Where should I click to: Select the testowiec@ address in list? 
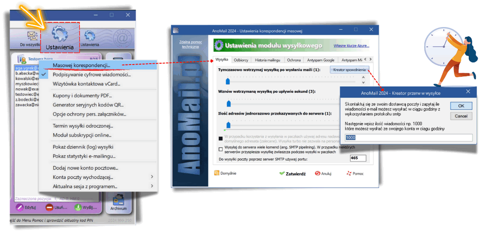(28, 94)
